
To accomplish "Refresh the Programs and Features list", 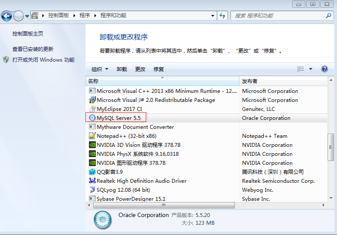I will pos(222,16).
